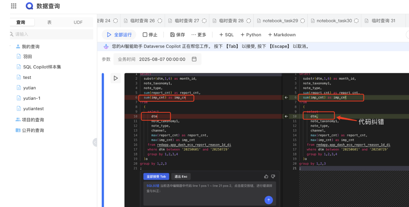The width and height of the screenshot is (409, 207).
Task: Switch to the UDF tab
Action: pyautogui.click(x=78, y=22)
